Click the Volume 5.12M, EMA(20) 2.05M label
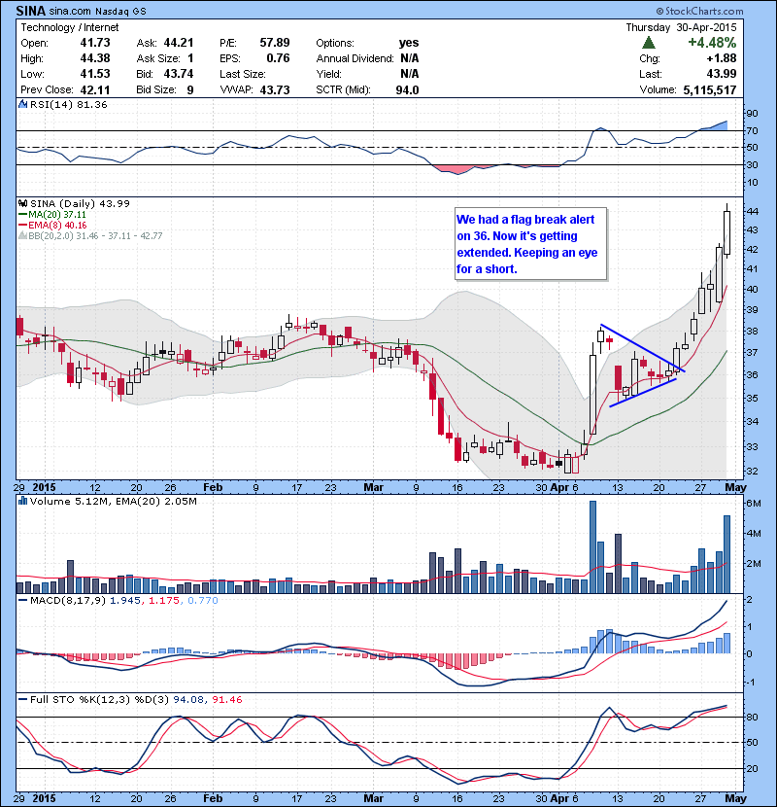 pyautogui.click(x=113, y=502)
